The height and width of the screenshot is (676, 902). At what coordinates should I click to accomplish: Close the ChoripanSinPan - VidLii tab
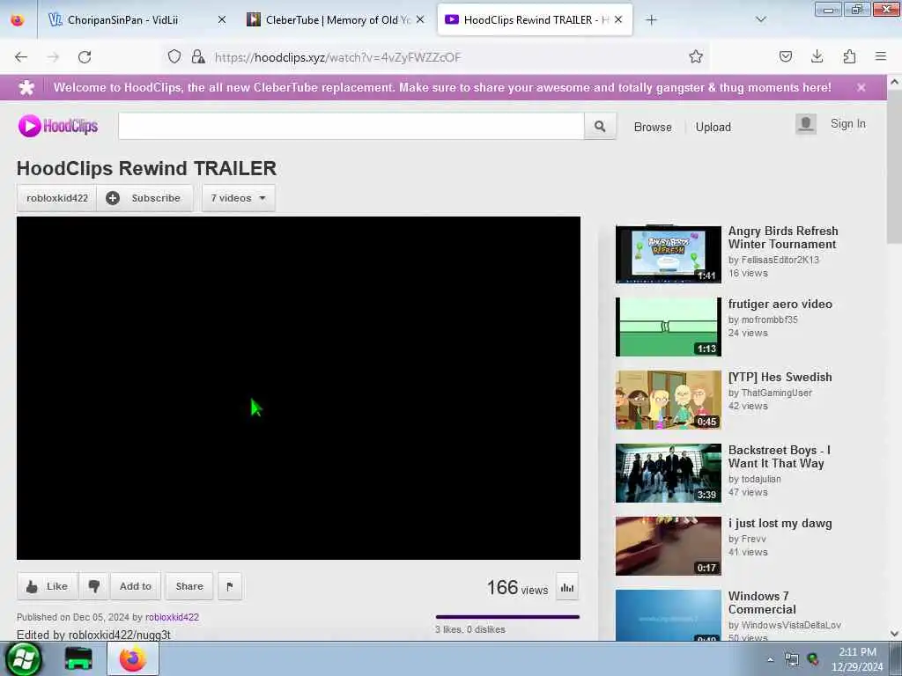(x=222, y=19)
